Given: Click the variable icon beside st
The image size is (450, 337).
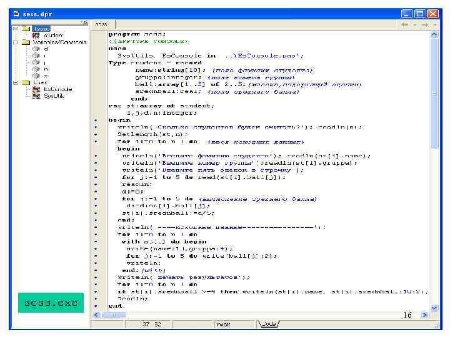Looking at the screenshot, I should pyautogui.click(x=36, y=76).
